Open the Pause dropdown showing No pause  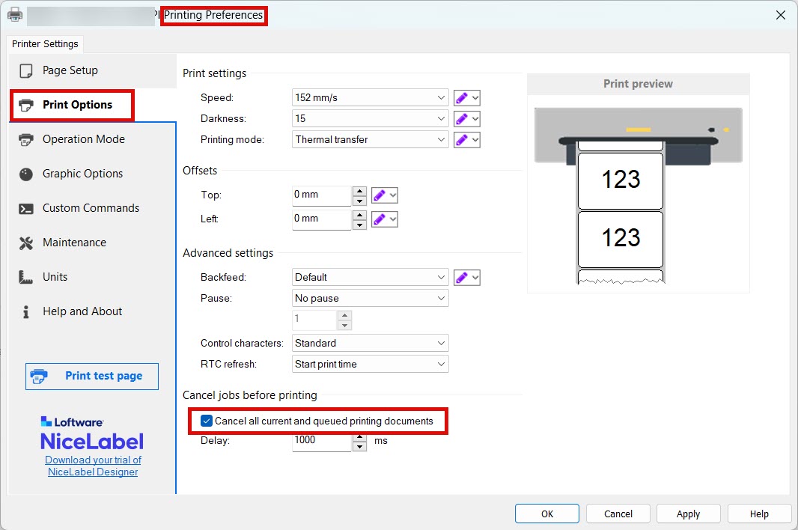click(x=370, y=298)
